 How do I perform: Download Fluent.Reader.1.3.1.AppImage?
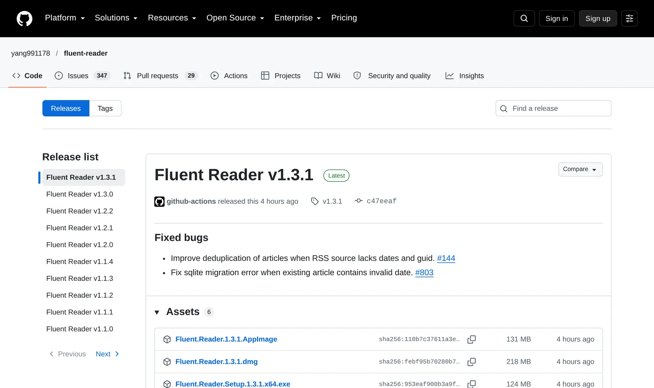[x=226, y=339]
